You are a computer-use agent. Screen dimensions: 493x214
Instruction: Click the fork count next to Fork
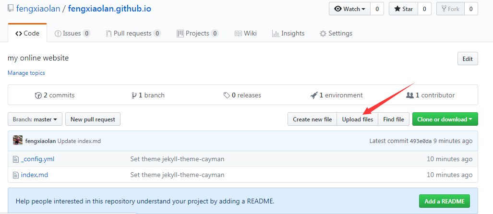[x=471, y=9]
